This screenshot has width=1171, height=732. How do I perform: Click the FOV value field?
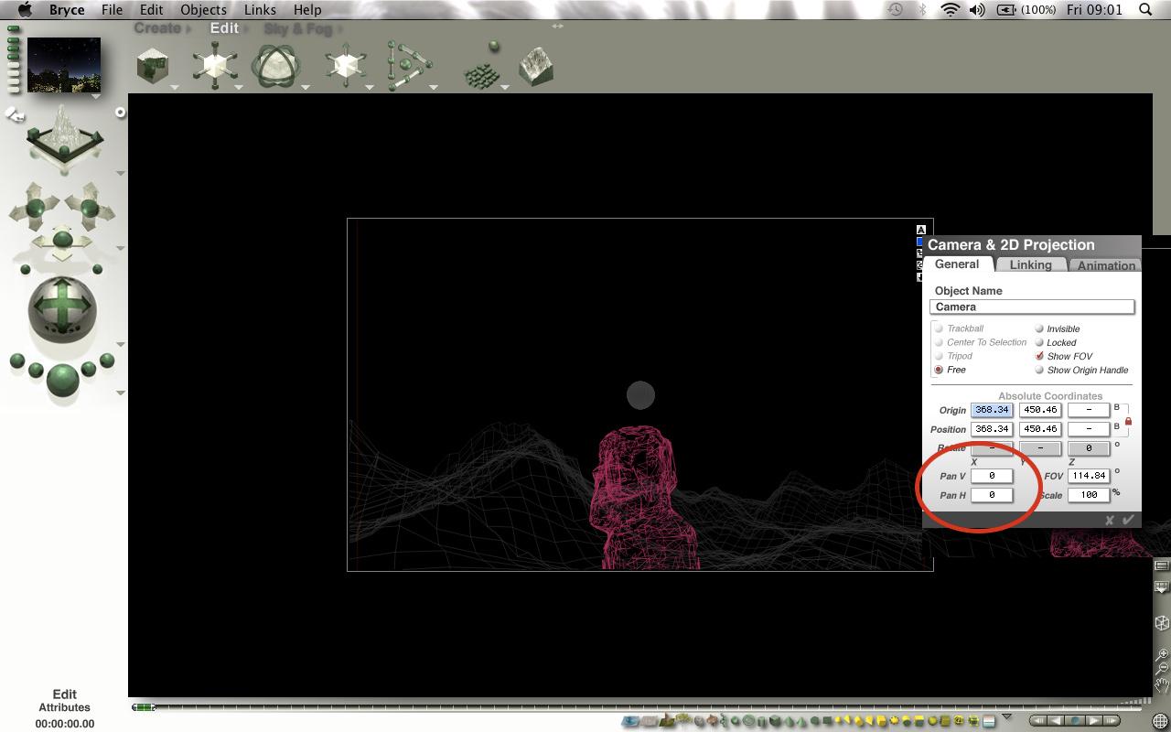click(1089, 476)
